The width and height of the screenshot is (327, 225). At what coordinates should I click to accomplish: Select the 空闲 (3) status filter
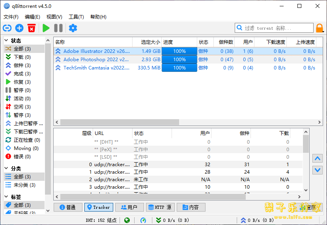tap(24, 107)
